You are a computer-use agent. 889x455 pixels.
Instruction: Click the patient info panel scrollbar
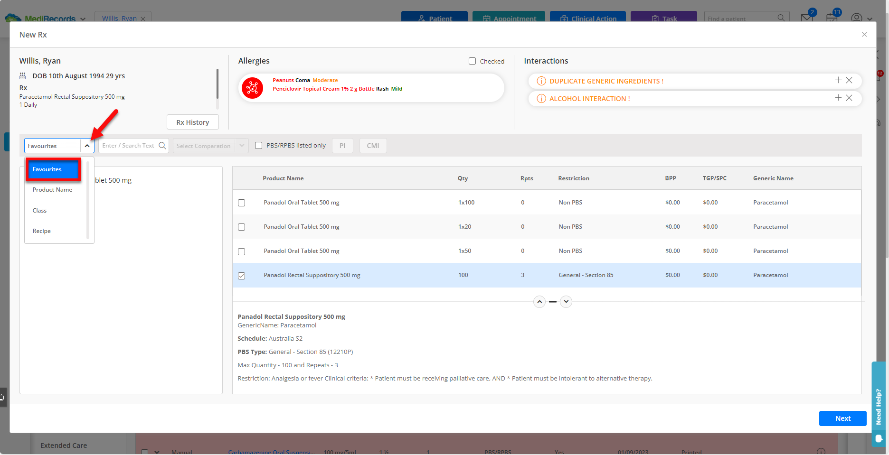tap(218, 83)
